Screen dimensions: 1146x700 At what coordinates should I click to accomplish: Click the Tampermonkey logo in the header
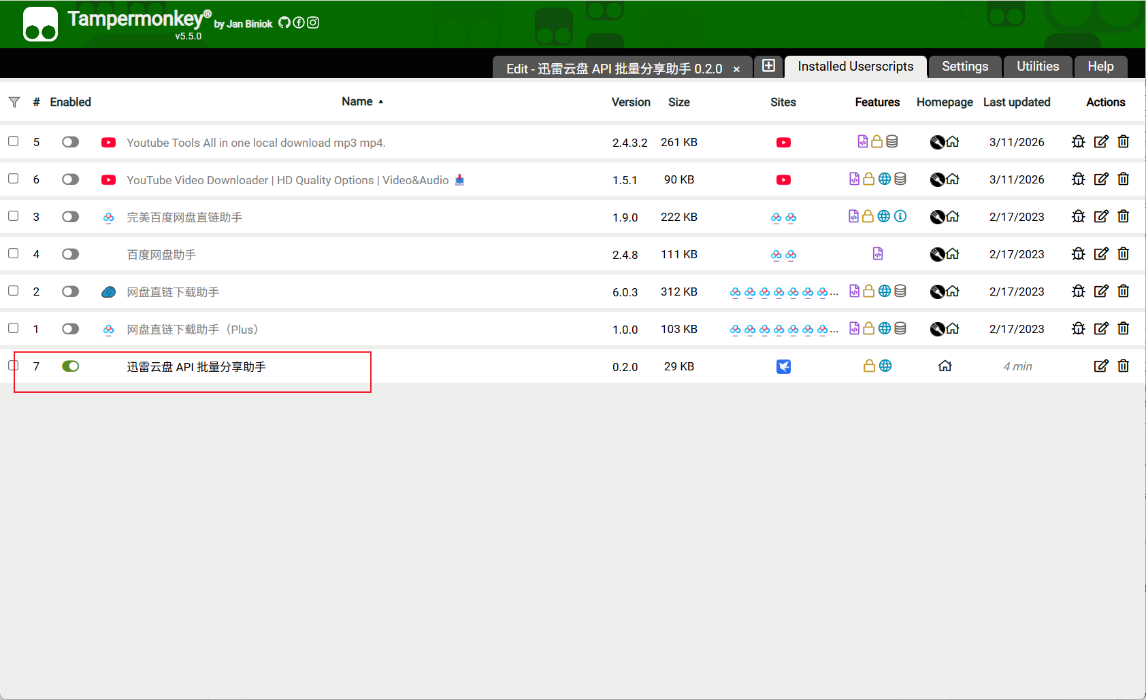point(40,24)
